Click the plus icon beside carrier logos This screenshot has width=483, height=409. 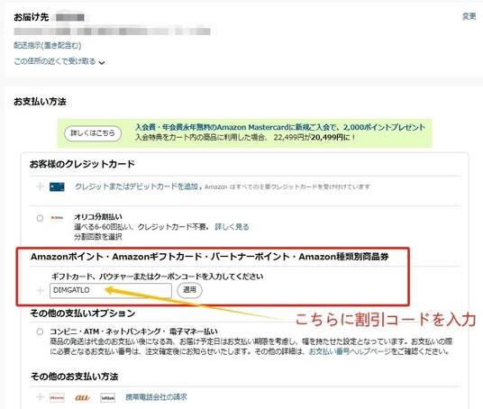tap(40, 397)
